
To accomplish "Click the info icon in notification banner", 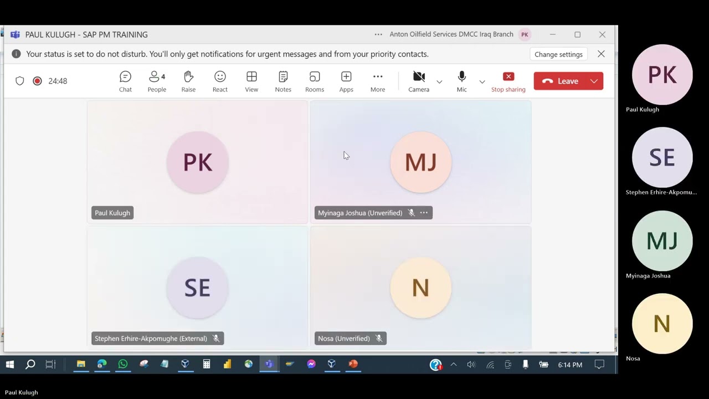I will click(16, 54).
